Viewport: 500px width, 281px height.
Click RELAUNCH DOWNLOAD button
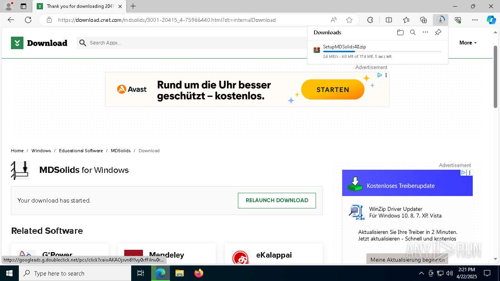point(277,200)
